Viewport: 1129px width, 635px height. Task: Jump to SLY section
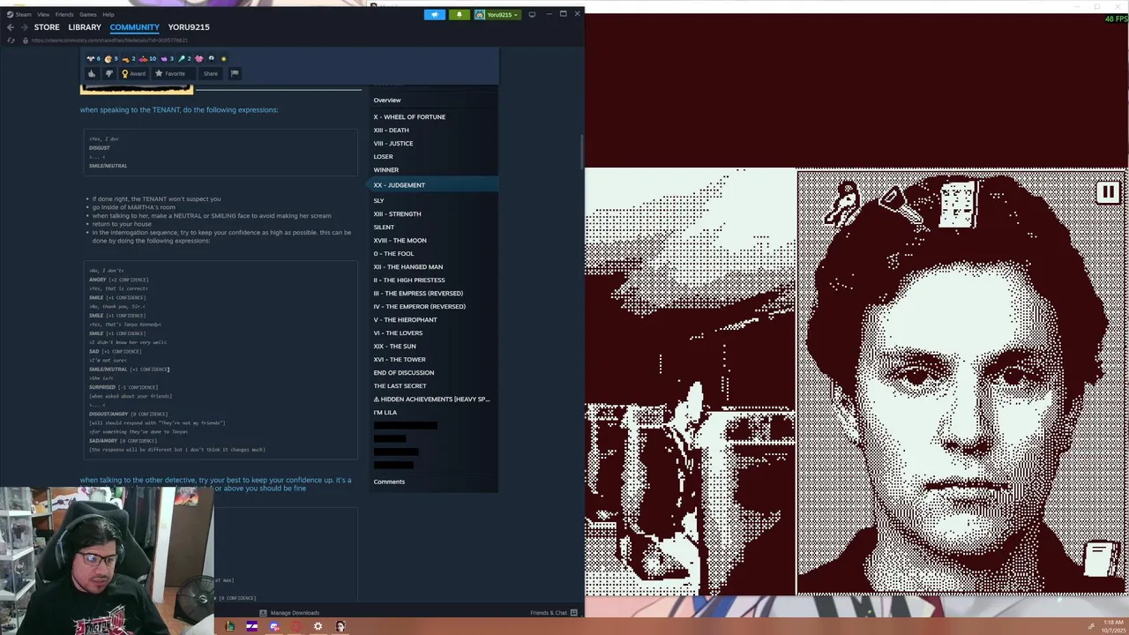pyautogui.click(x=378, y=201)
